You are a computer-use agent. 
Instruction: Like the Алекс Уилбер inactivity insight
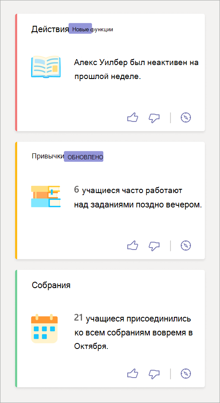(133, 118)
